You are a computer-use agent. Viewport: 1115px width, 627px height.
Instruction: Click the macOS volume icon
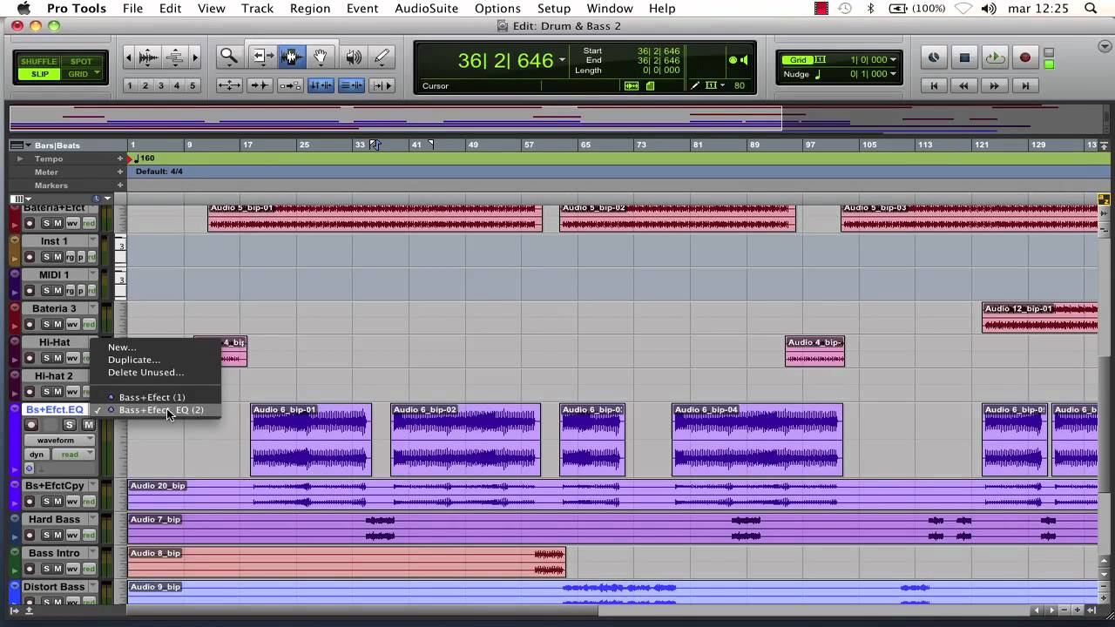pyautogui.click(x=988, y=9)
